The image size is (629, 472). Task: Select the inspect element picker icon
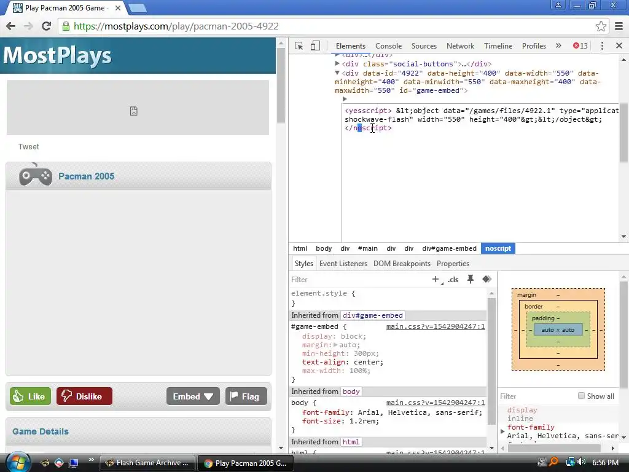[299, 45]
